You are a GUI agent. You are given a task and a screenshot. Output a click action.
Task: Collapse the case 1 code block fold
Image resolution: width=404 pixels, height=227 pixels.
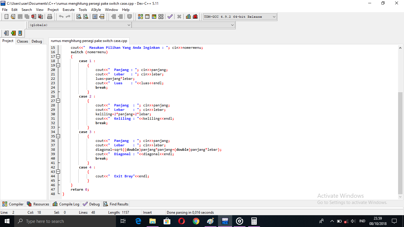coord(58,65)
